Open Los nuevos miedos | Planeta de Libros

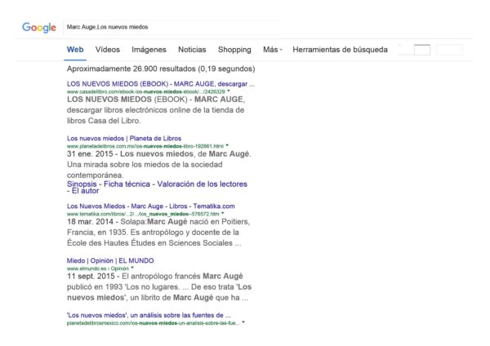(x=124, y=139)
